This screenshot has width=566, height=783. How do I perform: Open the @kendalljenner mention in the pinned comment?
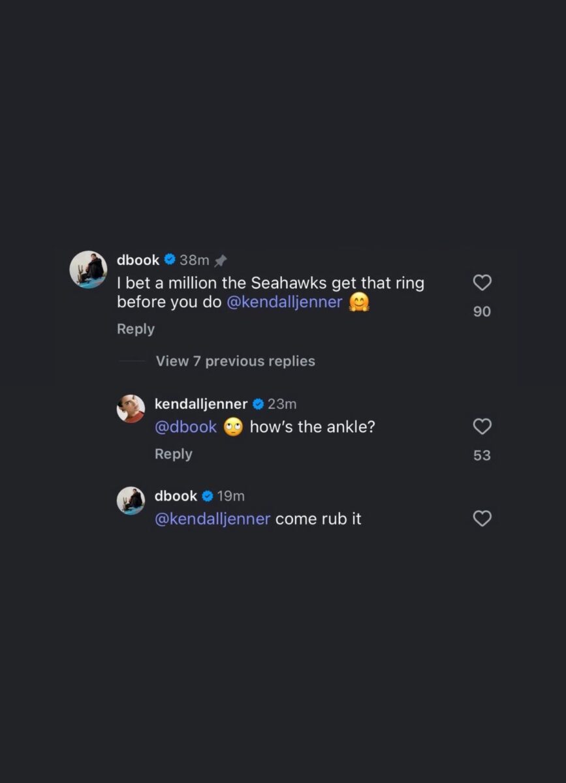[285, 301]
